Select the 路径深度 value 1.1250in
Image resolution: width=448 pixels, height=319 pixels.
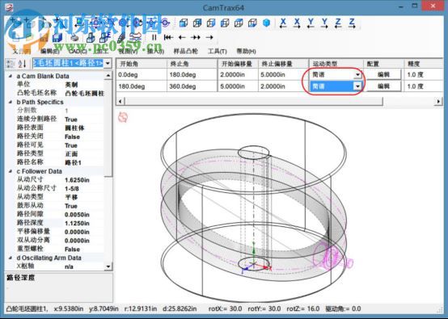point(77,224)
